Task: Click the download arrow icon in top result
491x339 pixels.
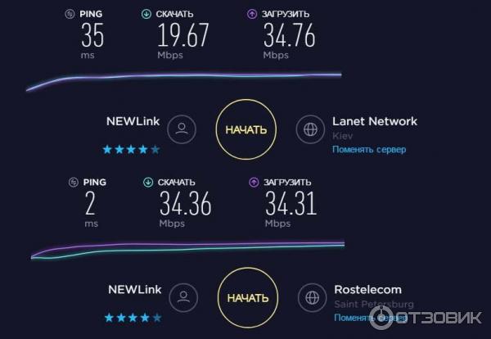Action: 146,14
